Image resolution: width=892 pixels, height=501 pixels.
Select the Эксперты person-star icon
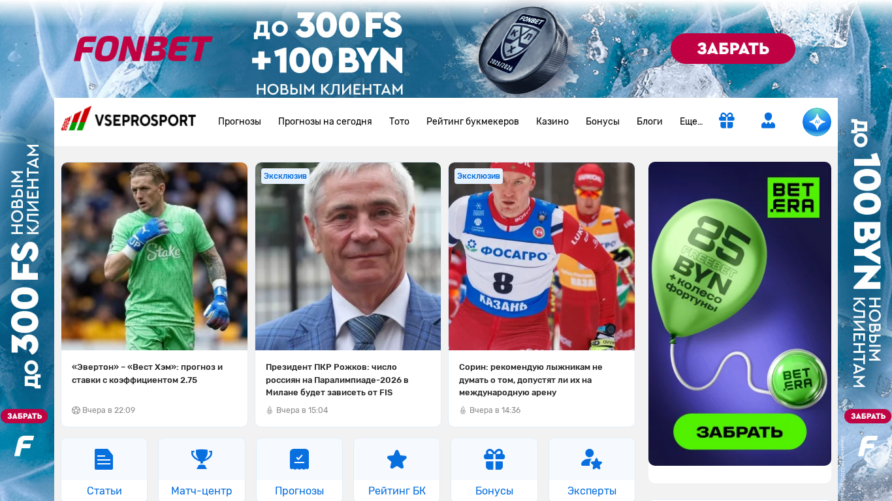592,459
